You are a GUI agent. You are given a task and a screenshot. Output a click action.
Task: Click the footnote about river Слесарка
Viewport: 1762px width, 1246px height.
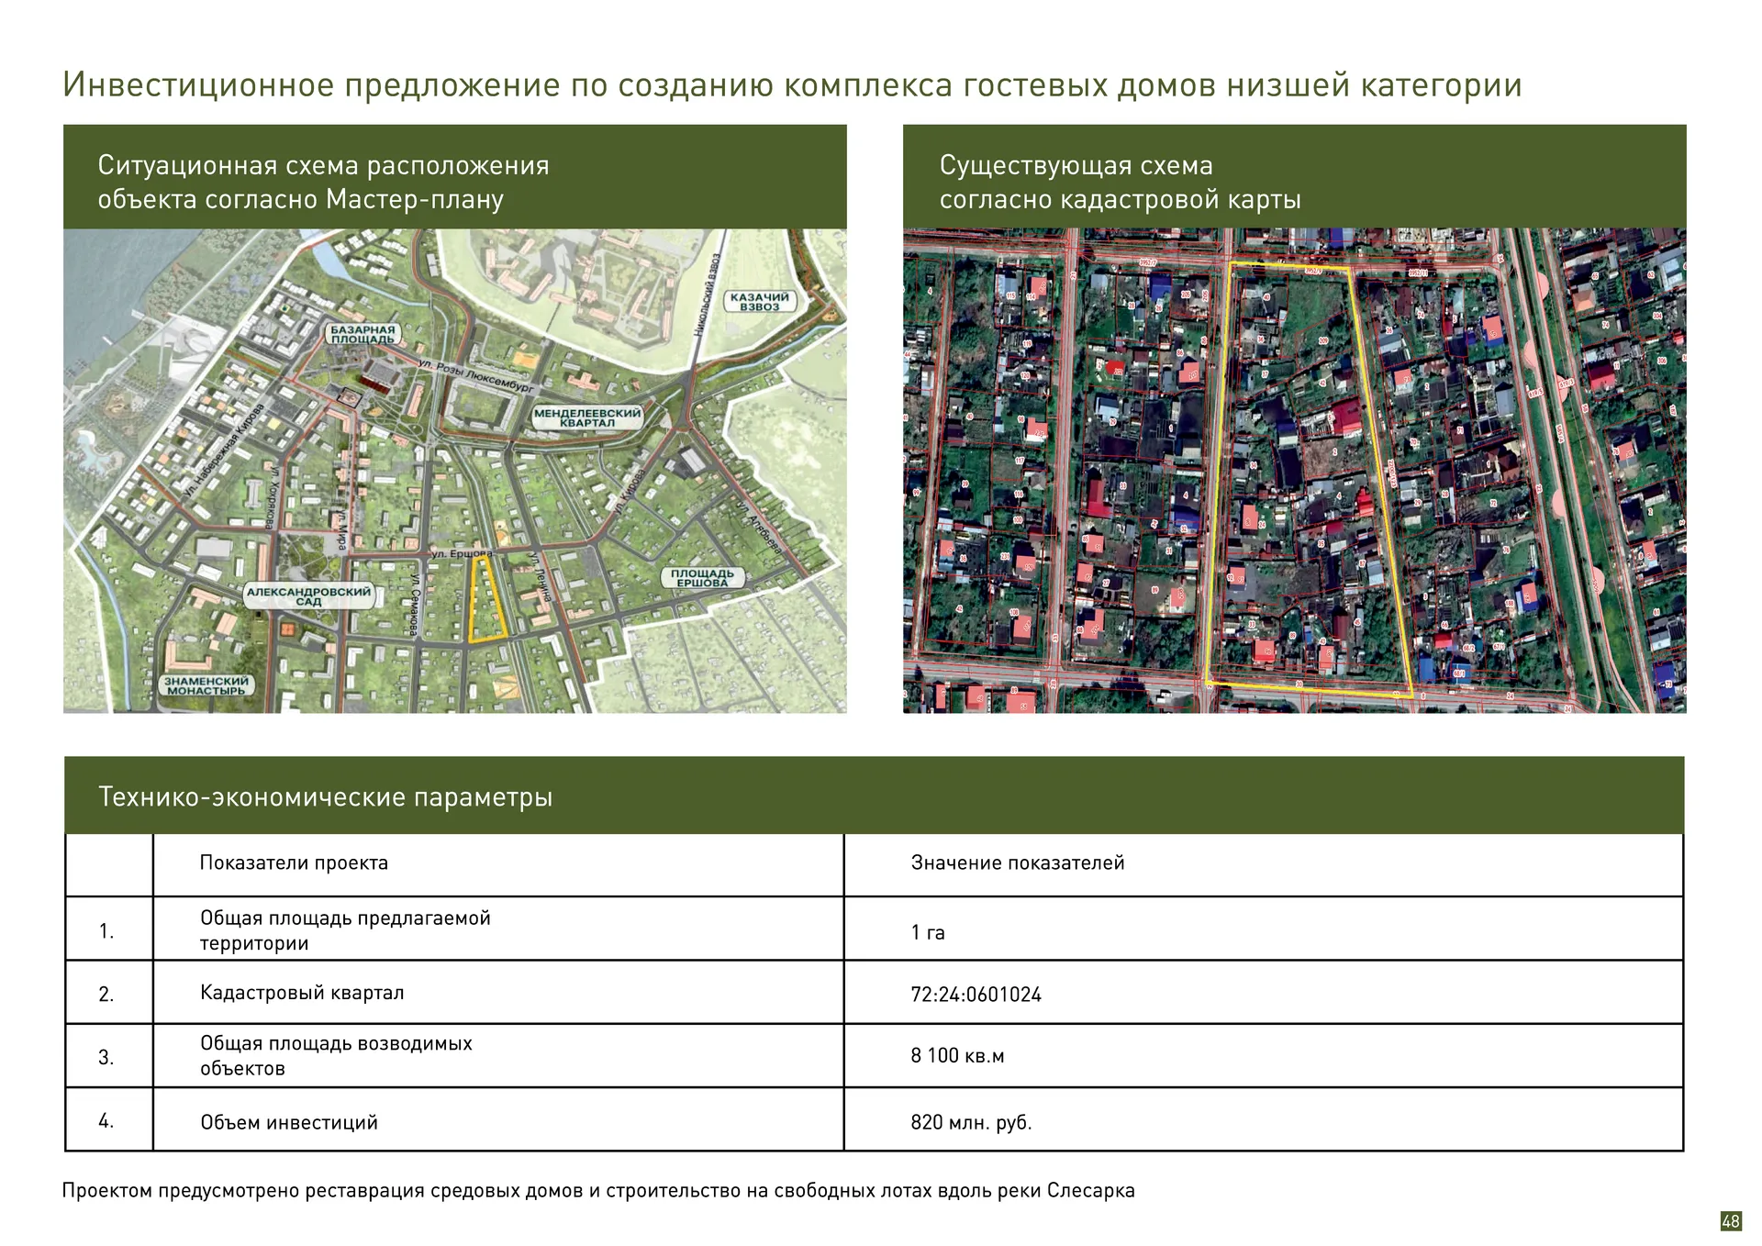tap(598, 1191)
